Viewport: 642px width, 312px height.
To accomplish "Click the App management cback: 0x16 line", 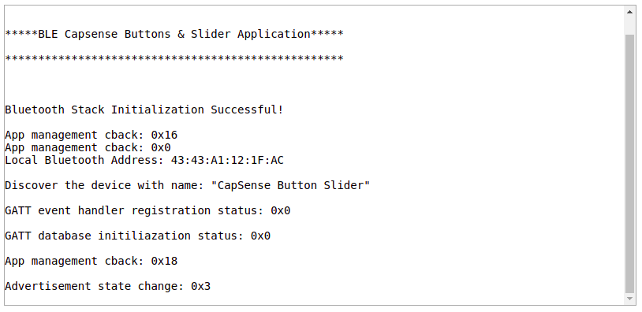I will pyautogui.click(x=91, y=135).
